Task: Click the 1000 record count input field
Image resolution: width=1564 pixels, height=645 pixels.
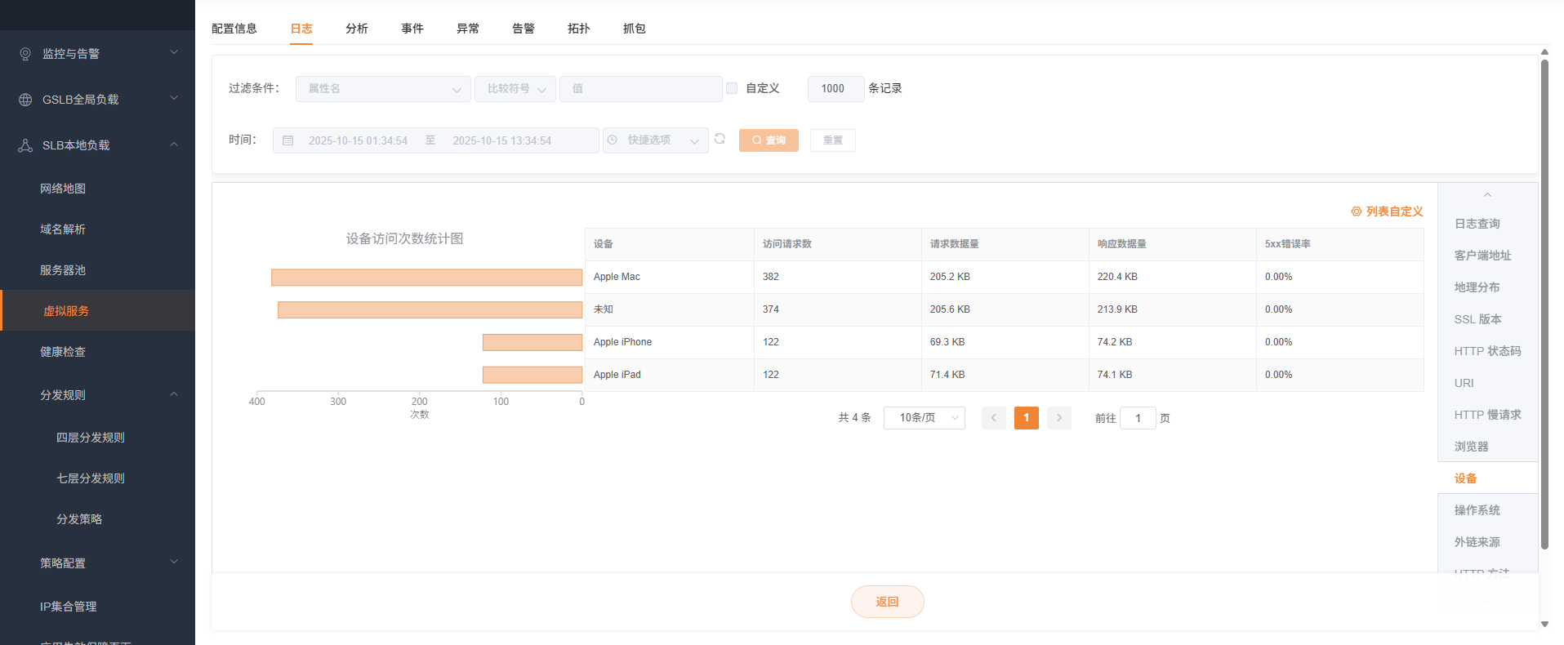Action: coord(835,89)
